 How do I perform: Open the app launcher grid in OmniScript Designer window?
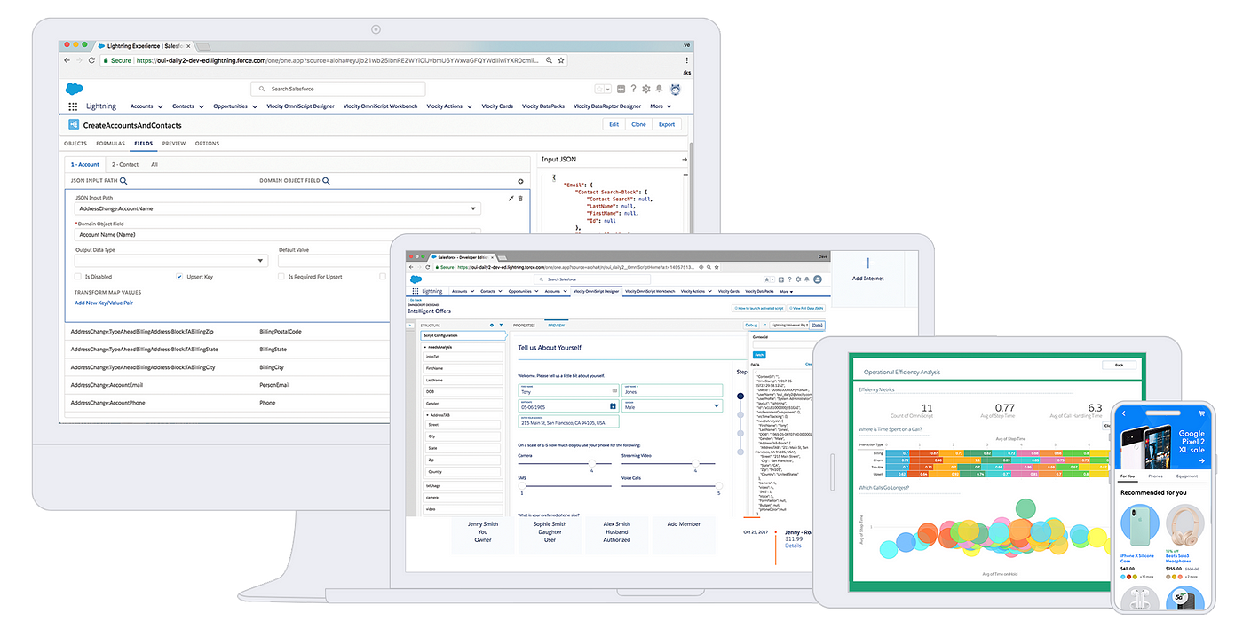click(x=414, y=291)
